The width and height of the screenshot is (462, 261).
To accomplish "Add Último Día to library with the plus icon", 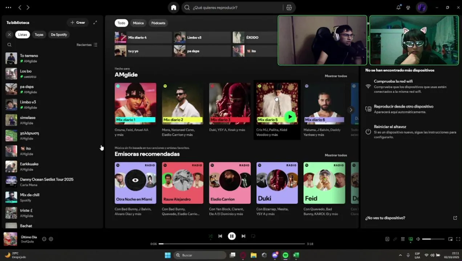I will tap(51, 239).
